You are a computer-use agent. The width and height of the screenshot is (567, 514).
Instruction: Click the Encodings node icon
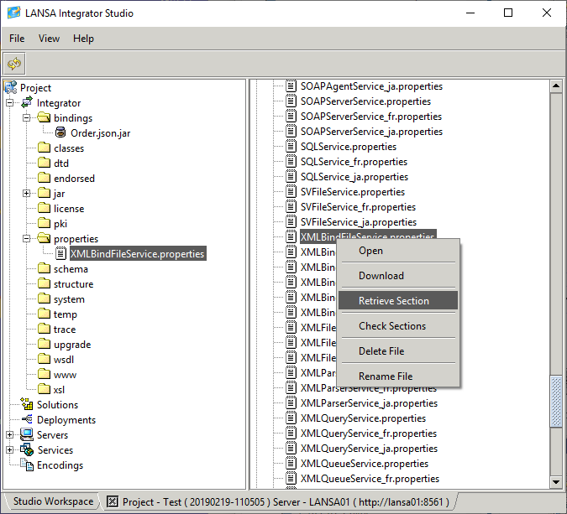pyautogui.click(x=27, y=465)
